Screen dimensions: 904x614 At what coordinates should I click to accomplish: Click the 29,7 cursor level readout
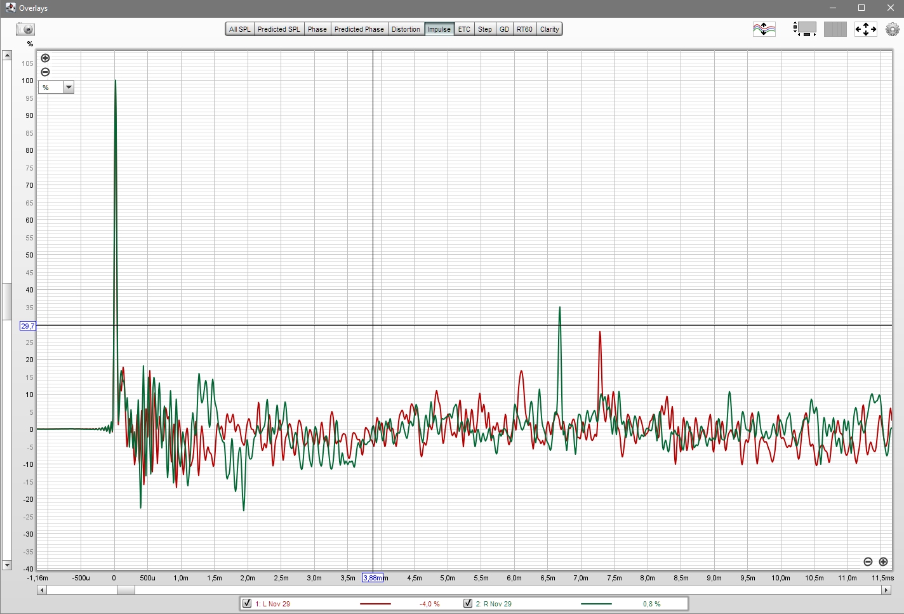[x=28, y=326]
